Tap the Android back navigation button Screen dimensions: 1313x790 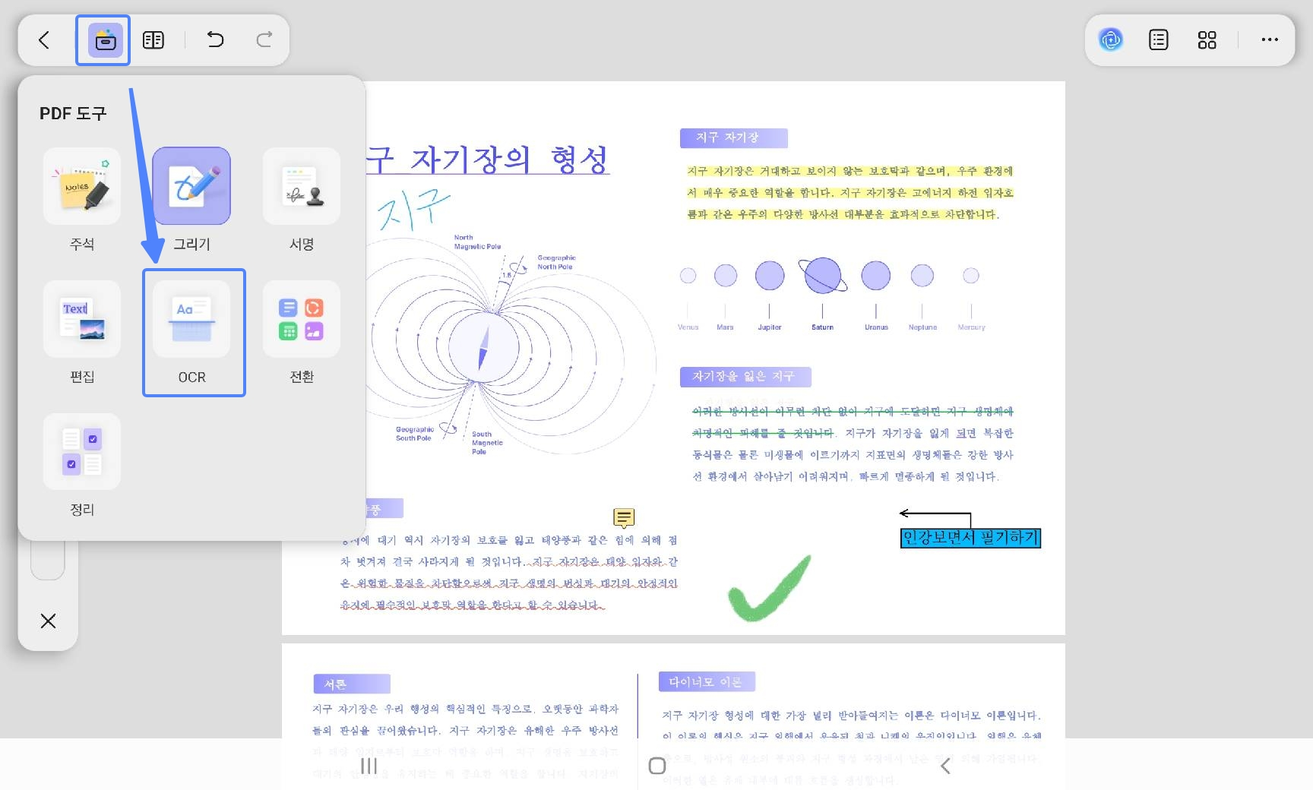pyautogui.click(x=945, y=766)
